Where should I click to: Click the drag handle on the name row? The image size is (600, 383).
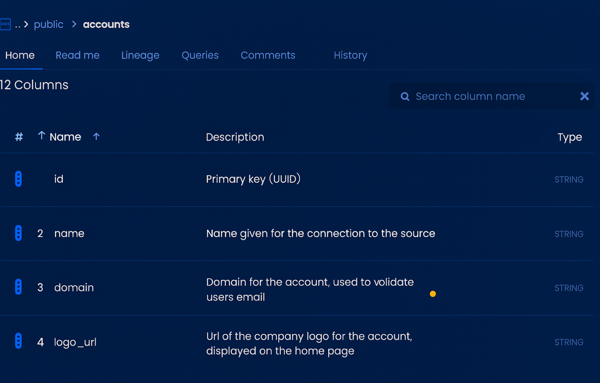(18, 233)
